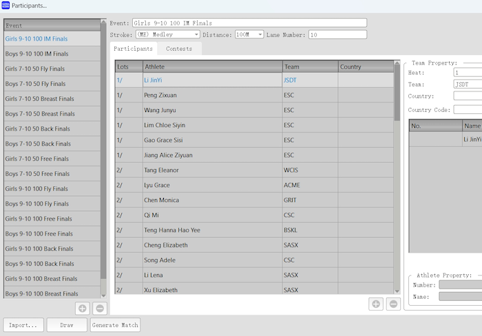Click the remove athlete minus icon

393,304
